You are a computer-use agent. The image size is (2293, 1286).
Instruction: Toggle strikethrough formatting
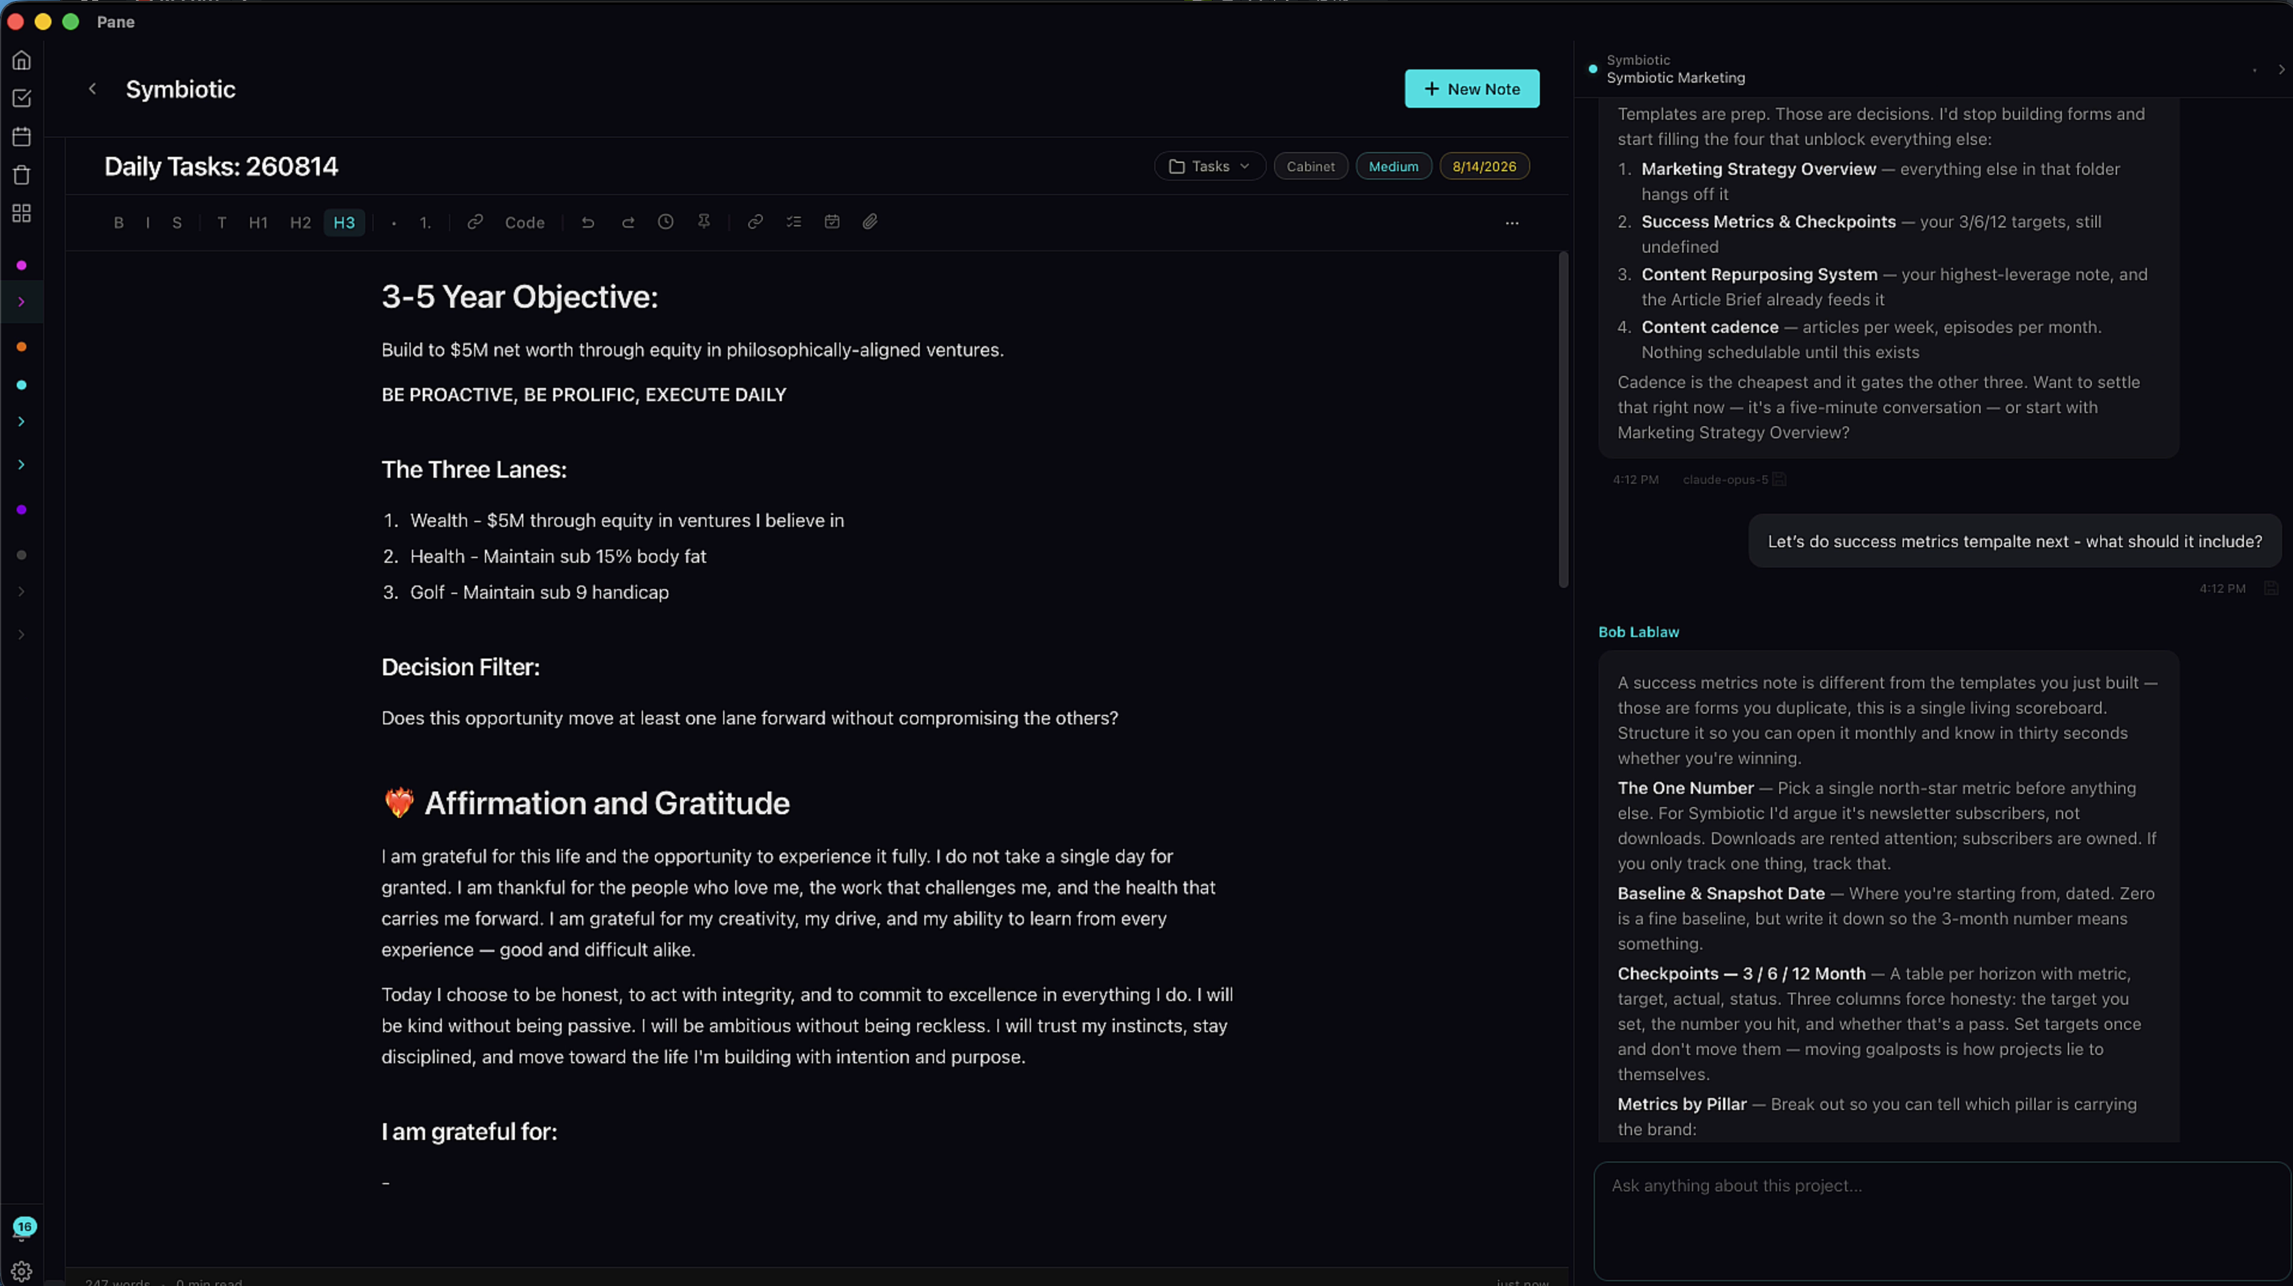[177, 223]
